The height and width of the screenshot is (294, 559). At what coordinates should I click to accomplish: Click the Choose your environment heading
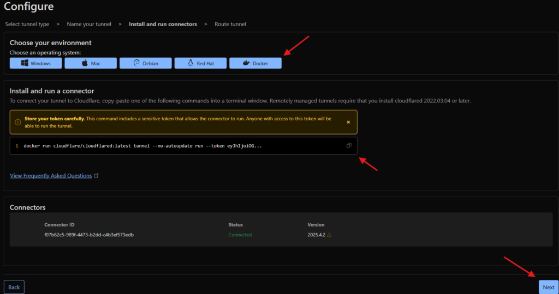click(x=51, y=42)
